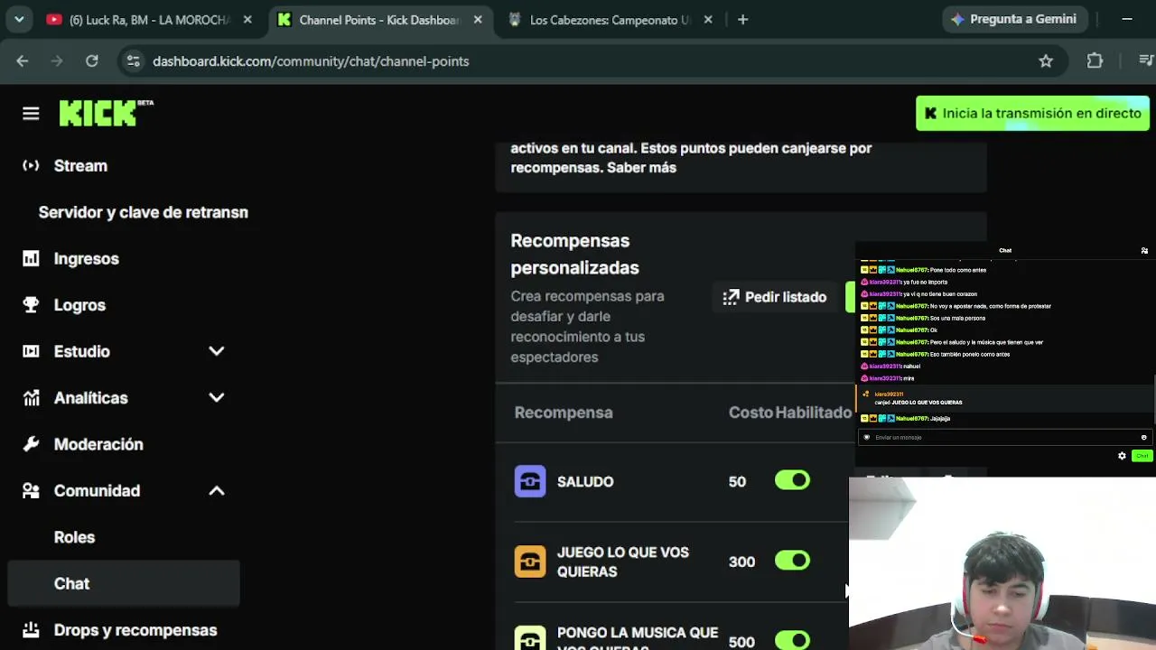The image size is (1156, 650).
Task: Click the Costo column header
Action: pyautogui.click(x=750, y=413)
